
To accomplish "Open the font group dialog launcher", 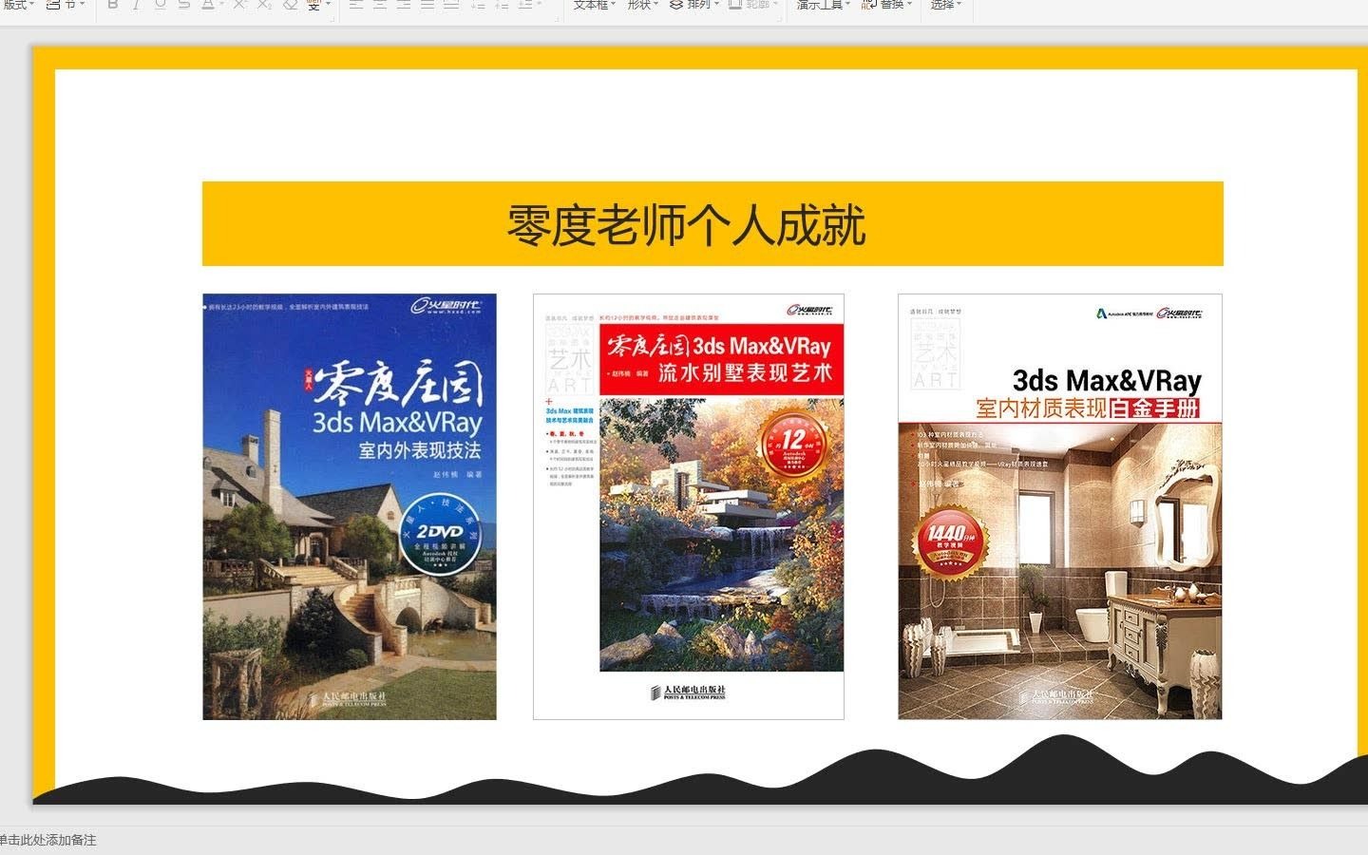I will (x=332, y=18).
